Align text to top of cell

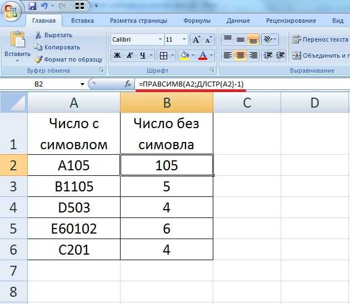pos(228,39)
